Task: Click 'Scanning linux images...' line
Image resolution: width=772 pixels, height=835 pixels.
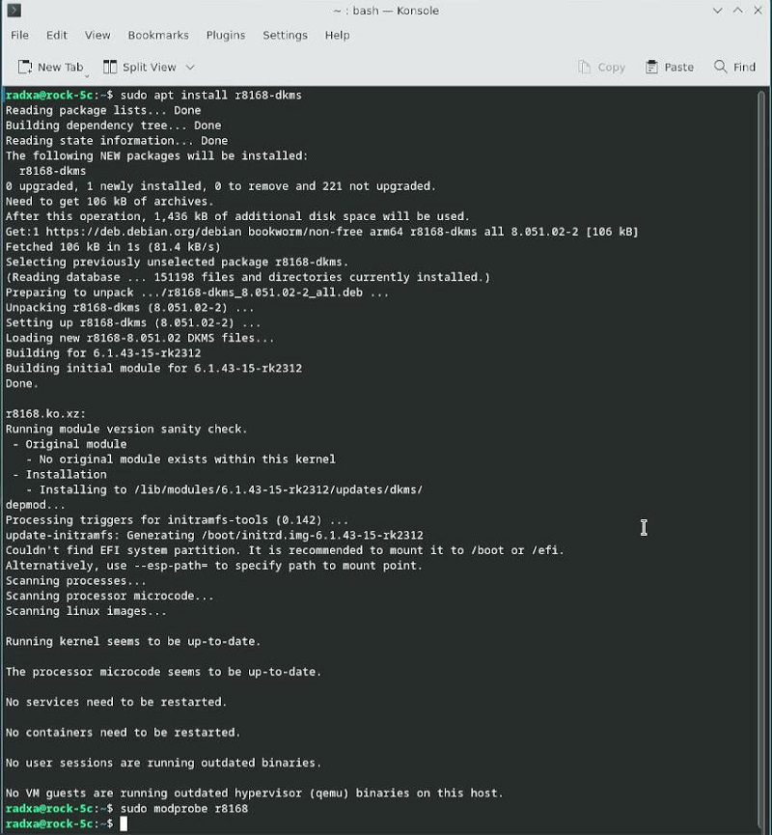Action: pyautogui.click(x=86, y=611)
